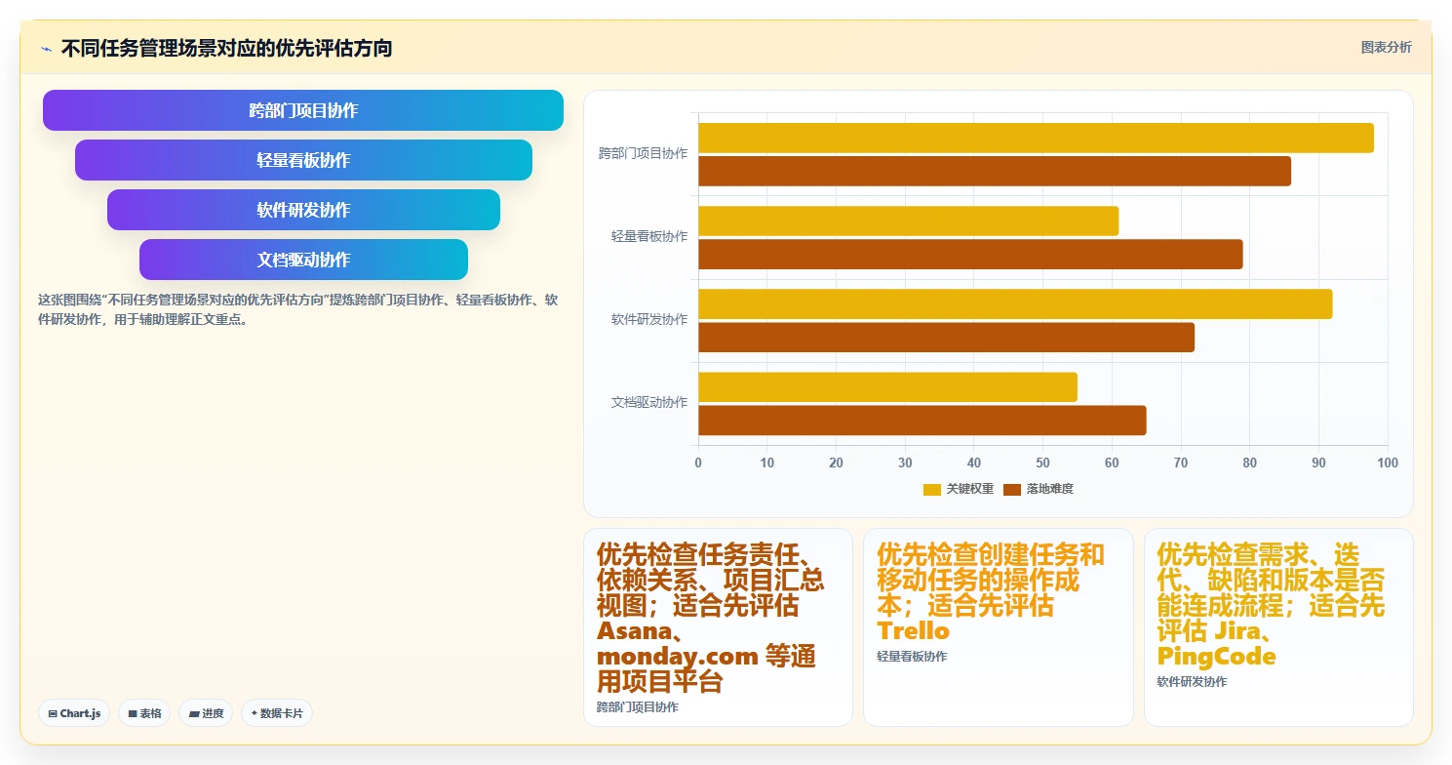Select the 文档驱动协作 funnel stage
The image size is (1452, 765).
pos(303,260)
